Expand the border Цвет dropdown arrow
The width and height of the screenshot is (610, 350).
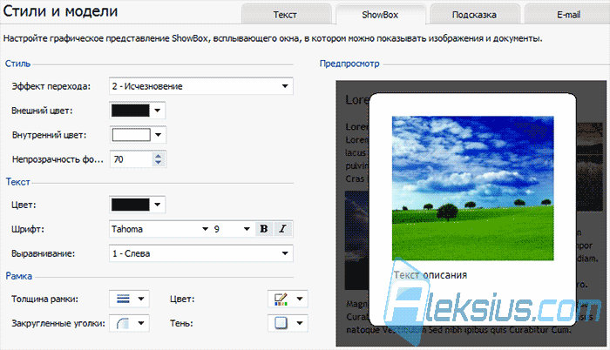coord(300,299)
